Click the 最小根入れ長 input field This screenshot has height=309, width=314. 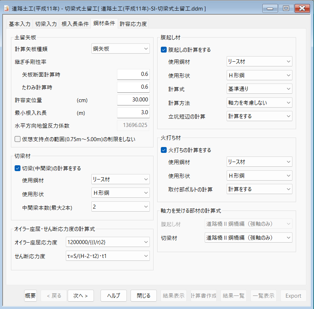(133, 112)
